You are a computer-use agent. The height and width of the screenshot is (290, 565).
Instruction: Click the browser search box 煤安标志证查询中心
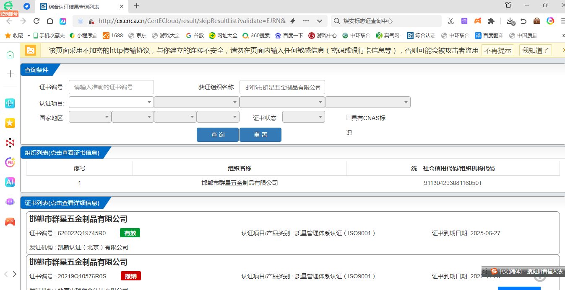click(386, 21)
